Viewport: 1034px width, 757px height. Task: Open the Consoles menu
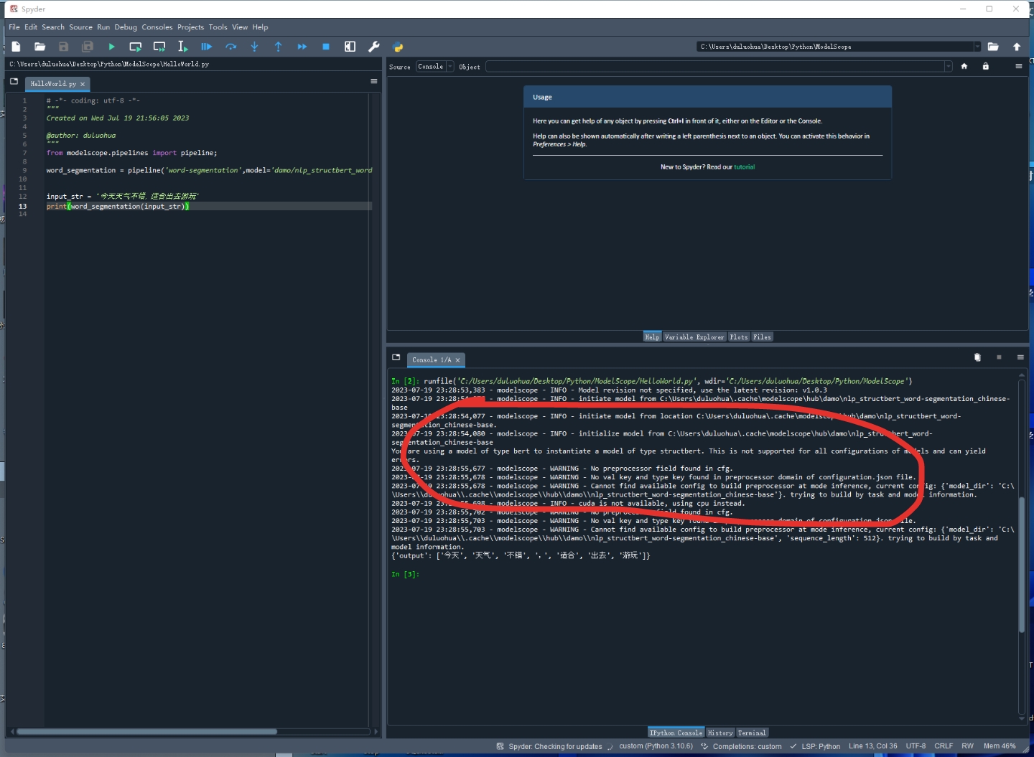(x=157, y=27)
